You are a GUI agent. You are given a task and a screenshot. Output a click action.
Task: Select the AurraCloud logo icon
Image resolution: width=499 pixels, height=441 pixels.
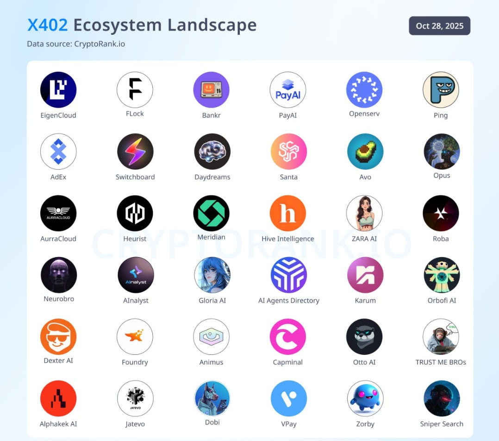(58, 214)
